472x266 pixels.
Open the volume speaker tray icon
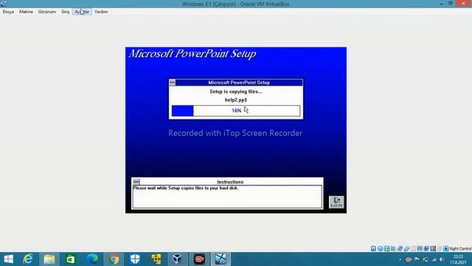coord(441,259)
